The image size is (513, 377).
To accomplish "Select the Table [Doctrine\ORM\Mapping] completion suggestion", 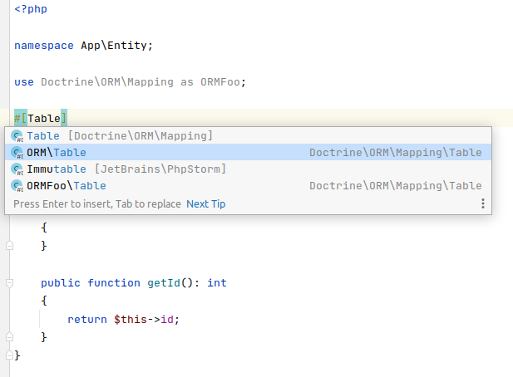I will tap(248, 135).
